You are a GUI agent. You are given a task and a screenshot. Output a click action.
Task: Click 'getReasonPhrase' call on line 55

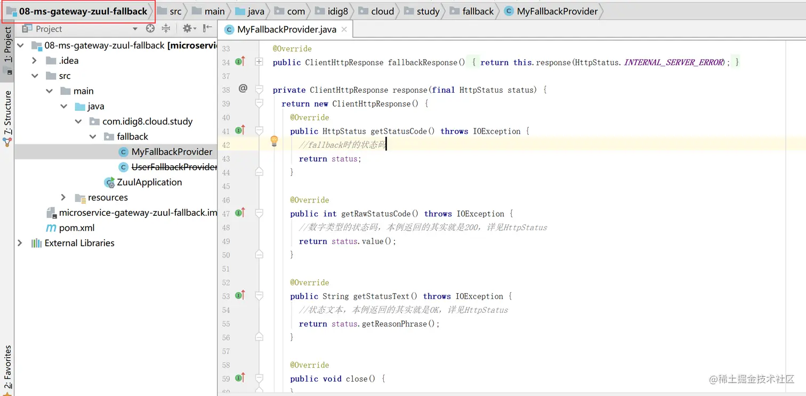394,324
